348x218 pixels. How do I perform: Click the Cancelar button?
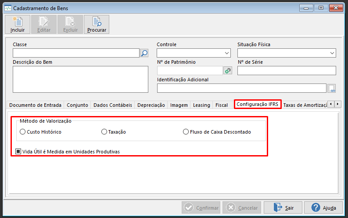coord(242,207)
